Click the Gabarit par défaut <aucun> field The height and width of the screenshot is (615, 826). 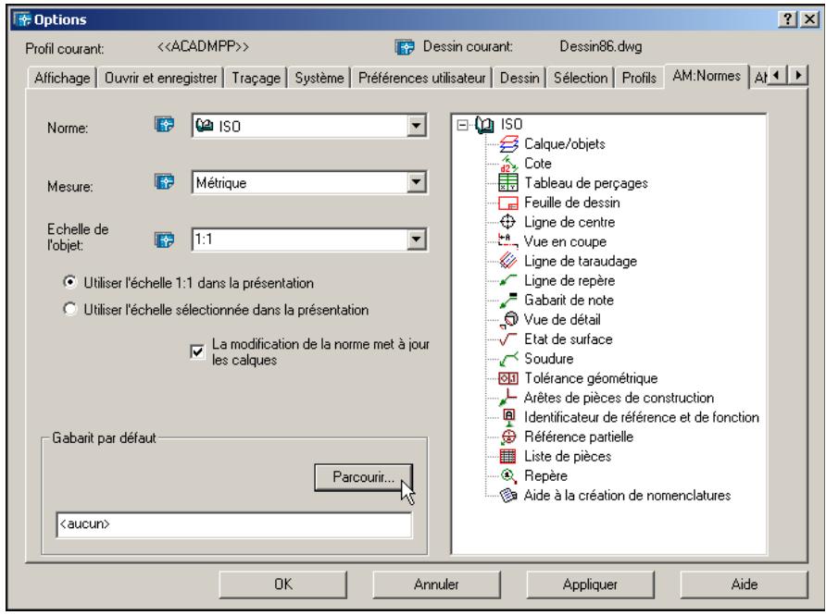234,524
